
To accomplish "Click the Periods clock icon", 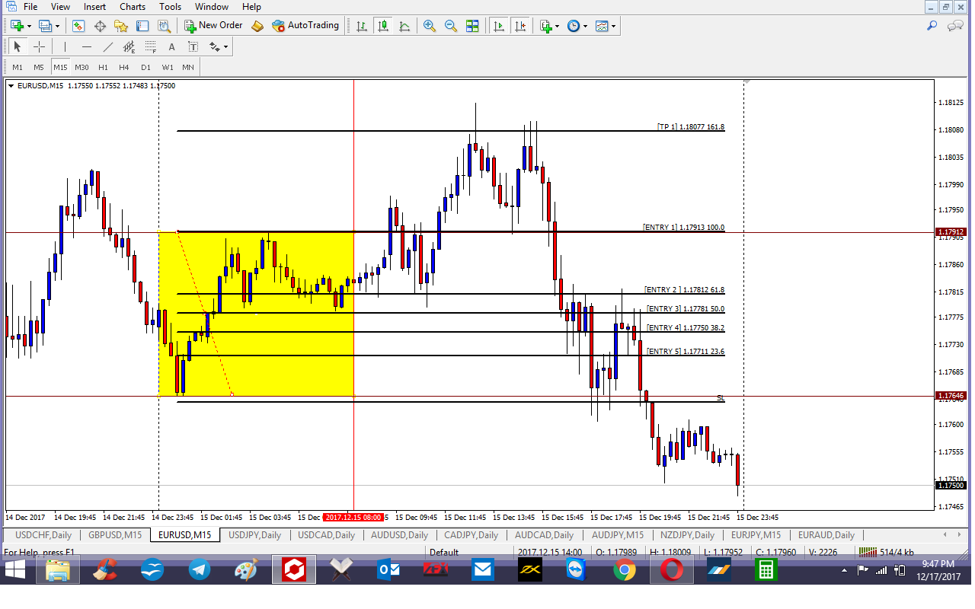I will 574,26.
